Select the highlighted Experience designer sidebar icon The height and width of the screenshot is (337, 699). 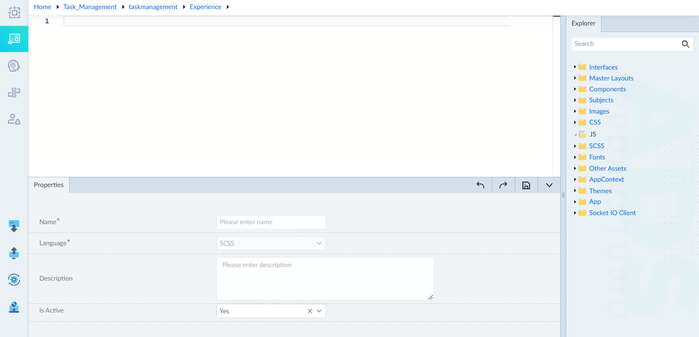pyautogui.click(x=14, y=39)
